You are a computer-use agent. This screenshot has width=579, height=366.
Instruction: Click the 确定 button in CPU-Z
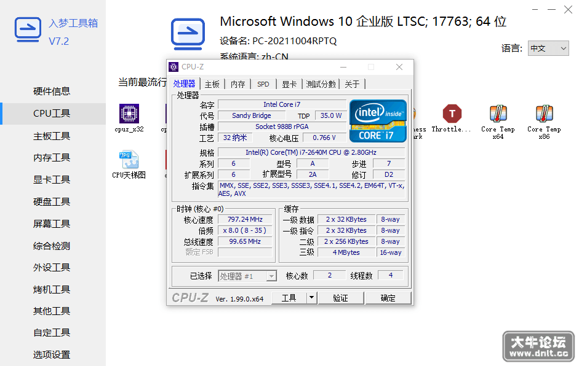[388, 298]
